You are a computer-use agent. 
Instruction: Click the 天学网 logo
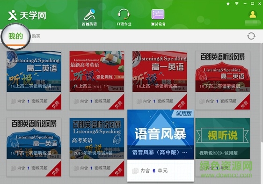pos(27,15)
